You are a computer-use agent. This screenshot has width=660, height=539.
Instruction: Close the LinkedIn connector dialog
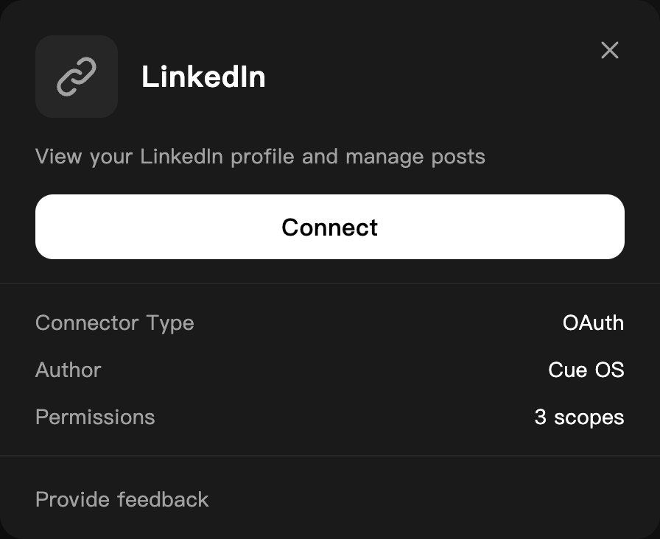[x=609, y=50]
